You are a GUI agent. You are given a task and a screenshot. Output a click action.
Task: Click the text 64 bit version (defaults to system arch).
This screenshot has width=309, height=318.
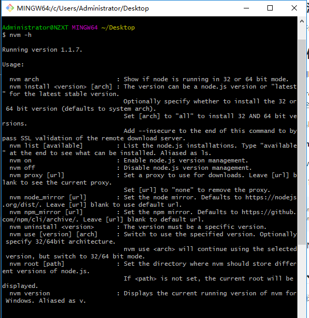[x=81, y=109]
